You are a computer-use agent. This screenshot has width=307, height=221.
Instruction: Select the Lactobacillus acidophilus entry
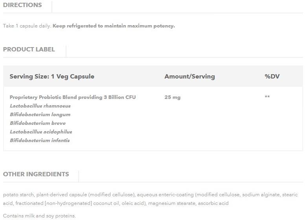pyautogui.click(x=41, y=132)
